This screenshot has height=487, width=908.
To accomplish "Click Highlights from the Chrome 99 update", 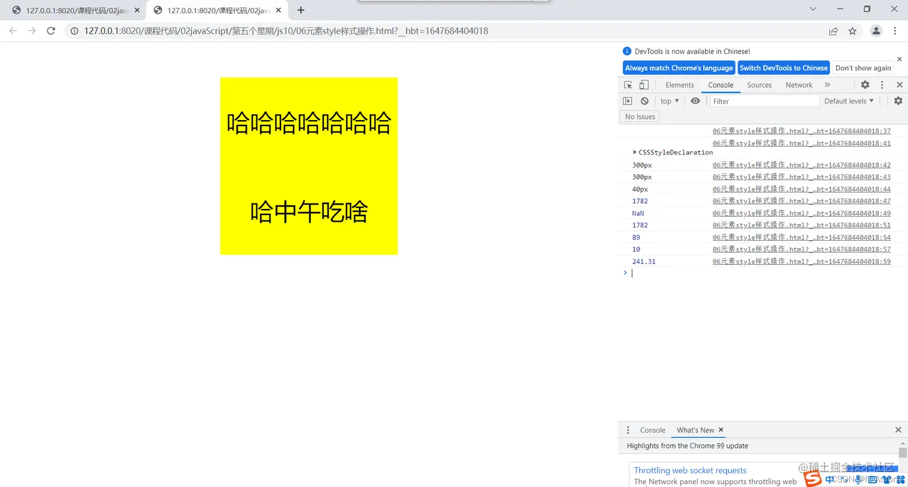I will [x=688, y=446].
